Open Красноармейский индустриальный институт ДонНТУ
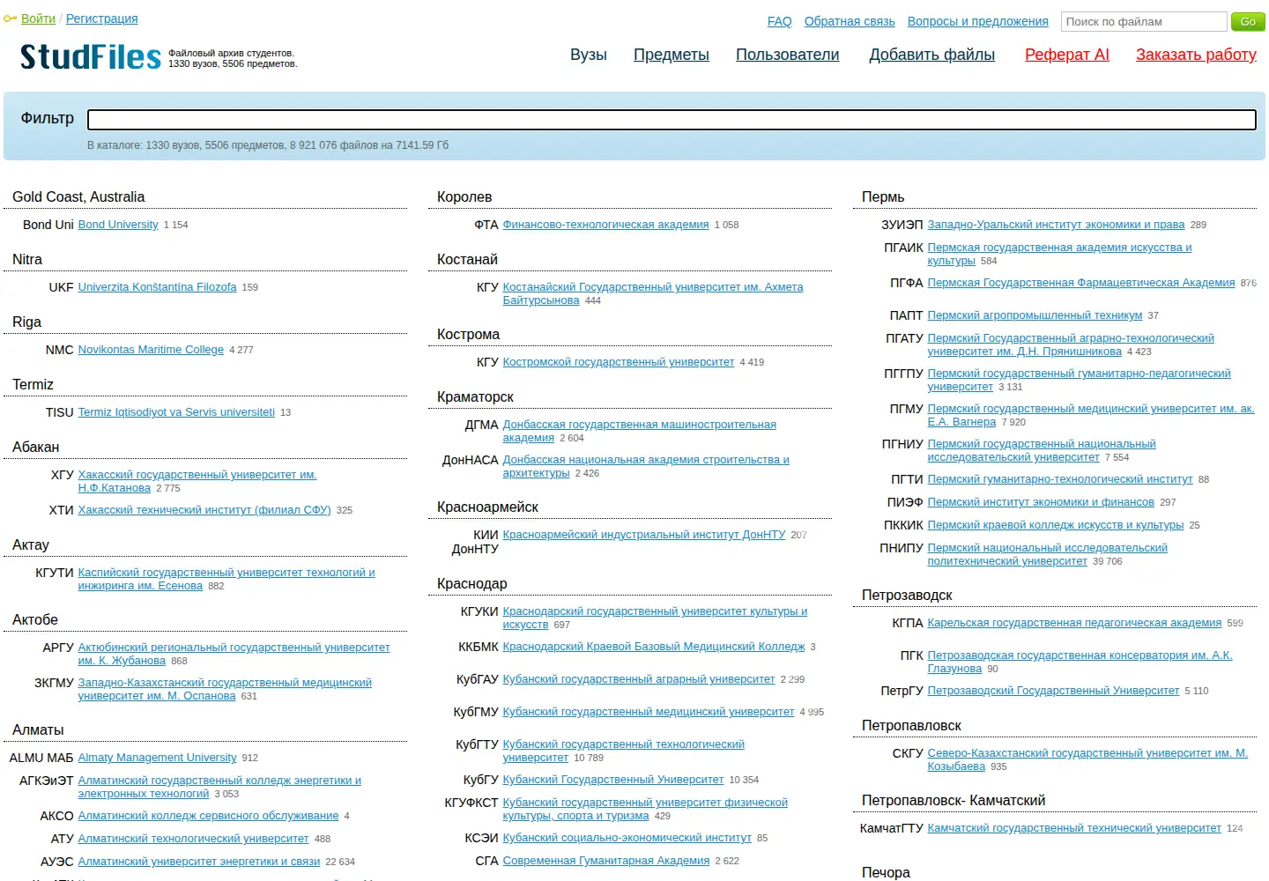This screenshot has width=1269, height=881. 643,535
